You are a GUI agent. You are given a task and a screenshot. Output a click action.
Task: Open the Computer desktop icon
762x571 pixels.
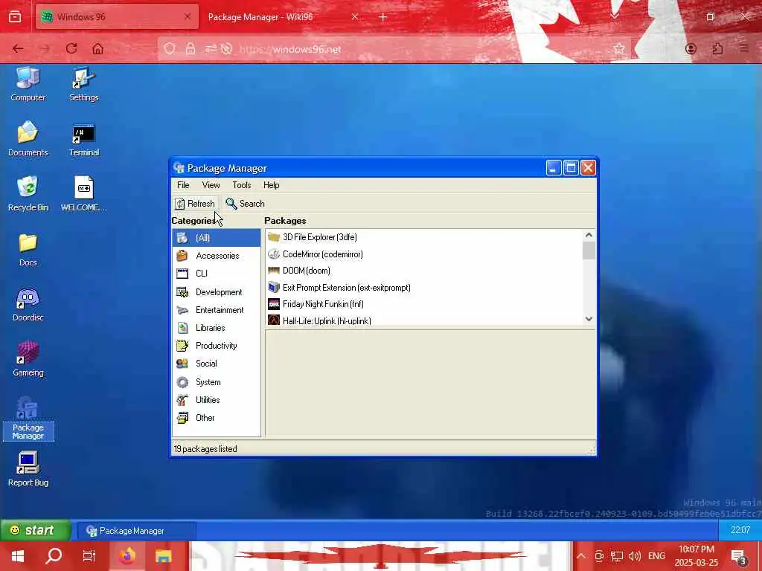pyautogui.click(x=28, y=84)
